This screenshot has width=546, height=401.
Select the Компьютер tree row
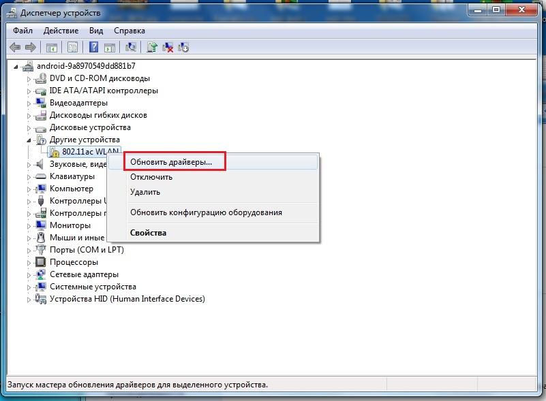72,189
